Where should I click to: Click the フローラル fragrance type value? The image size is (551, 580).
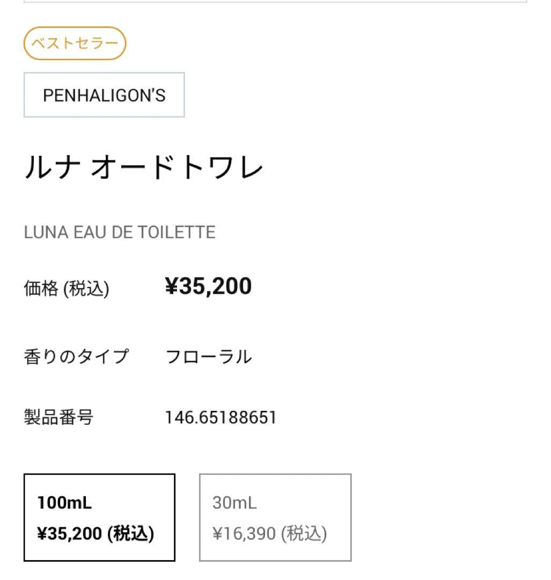pos(208,356)
